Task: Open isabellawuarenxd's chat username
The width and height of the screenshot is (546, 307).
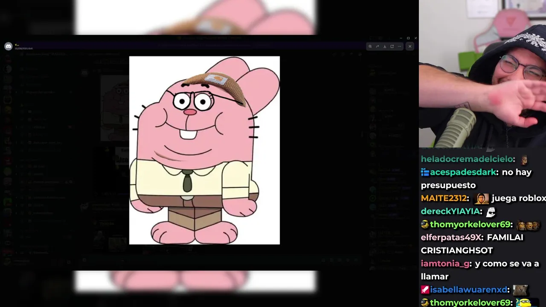Action: point(468,290)
